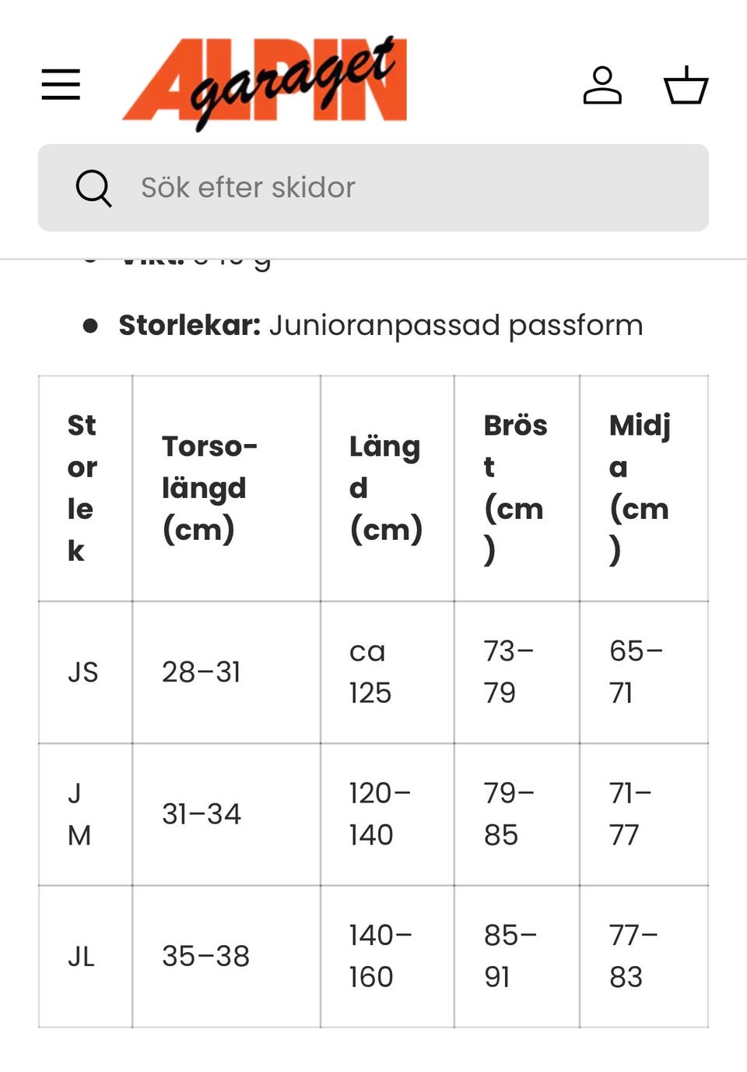The image size is (747, 1072).
Task: Click the '28–31' torso length cell
Action: pyautogui.click(x=202, y=672)
